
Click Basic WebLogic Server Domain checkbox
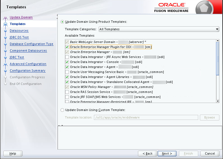[67, 42]
